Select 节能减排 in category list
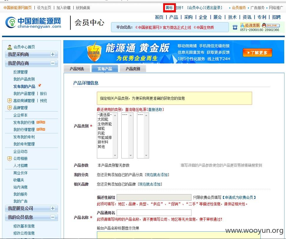286x239 pixels. (x=105, y=137)
